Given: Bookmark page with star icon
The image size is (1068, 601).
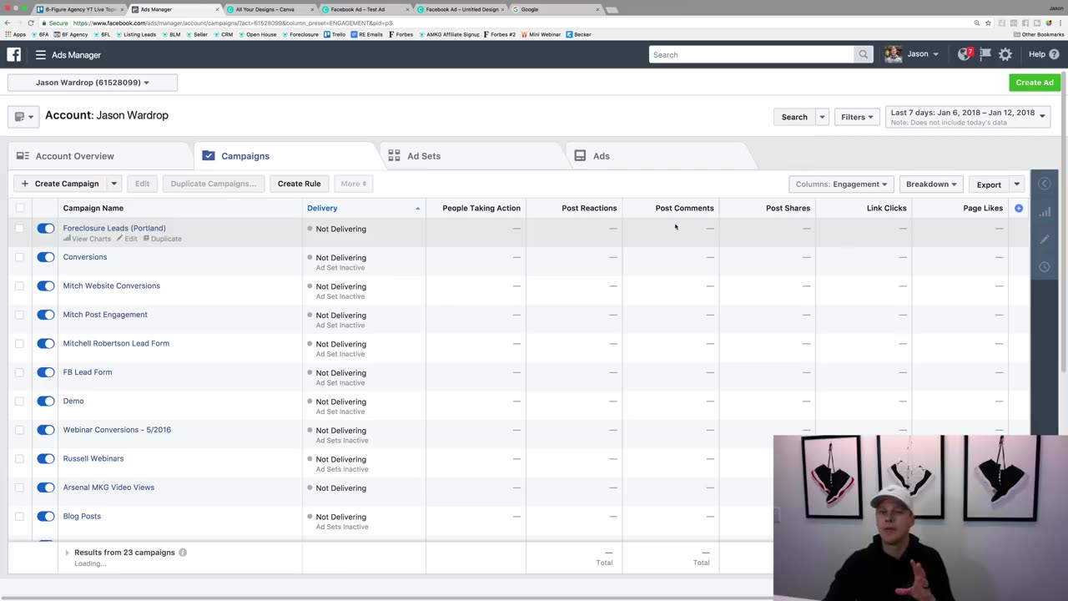Looking at the screenshot, I should tap(988, 23).
